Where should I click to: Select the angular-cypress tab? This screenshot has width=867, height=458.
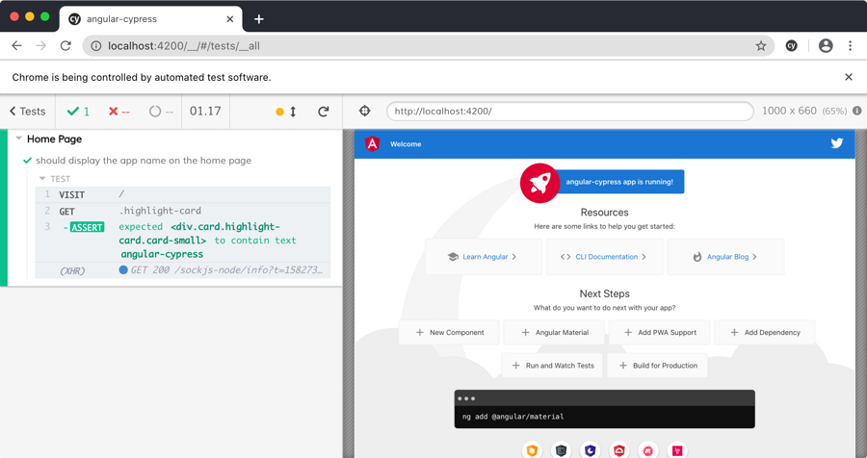(x=150, y=19)
